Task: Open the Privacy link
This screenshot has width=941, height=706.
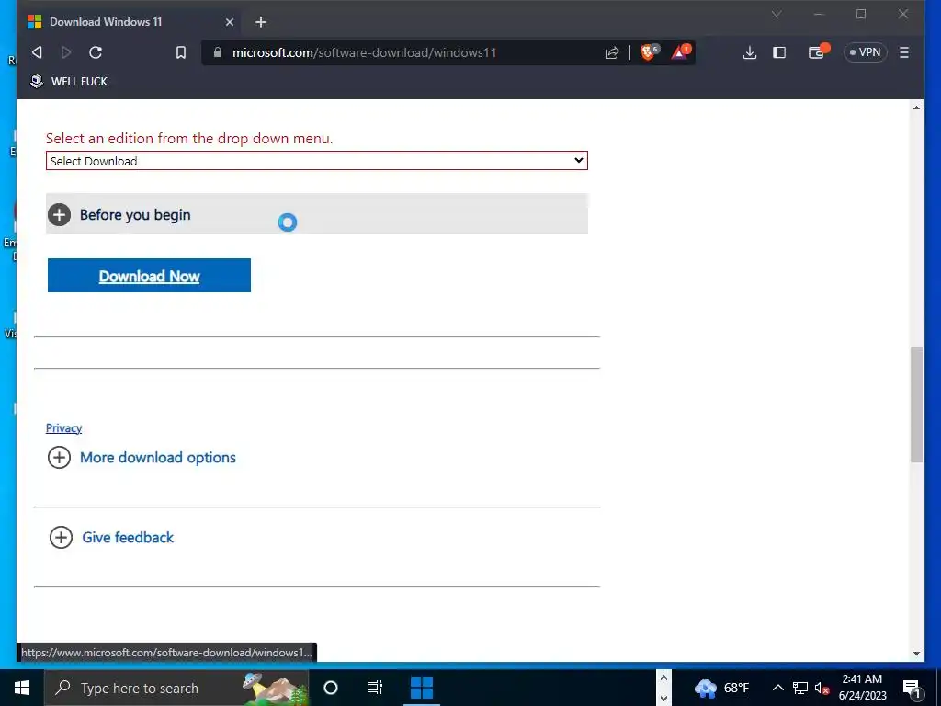Action: click(x=63, y=428)
